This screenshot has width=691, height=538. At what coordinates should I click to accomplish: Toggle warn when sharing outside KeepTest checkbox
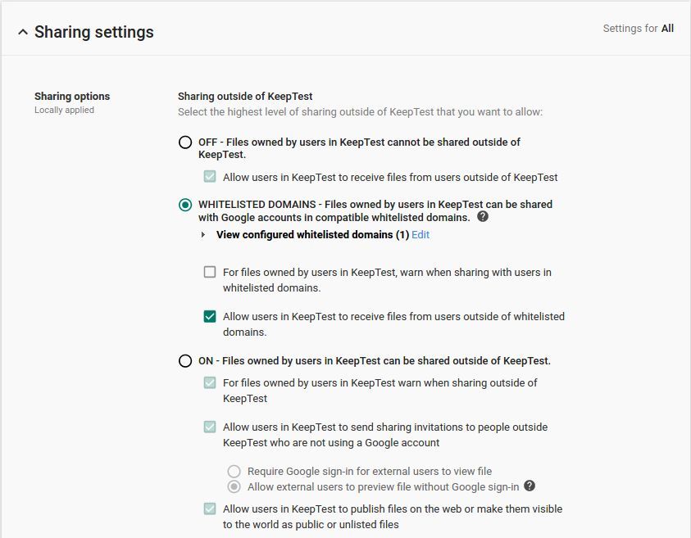(x=210, y=382)
